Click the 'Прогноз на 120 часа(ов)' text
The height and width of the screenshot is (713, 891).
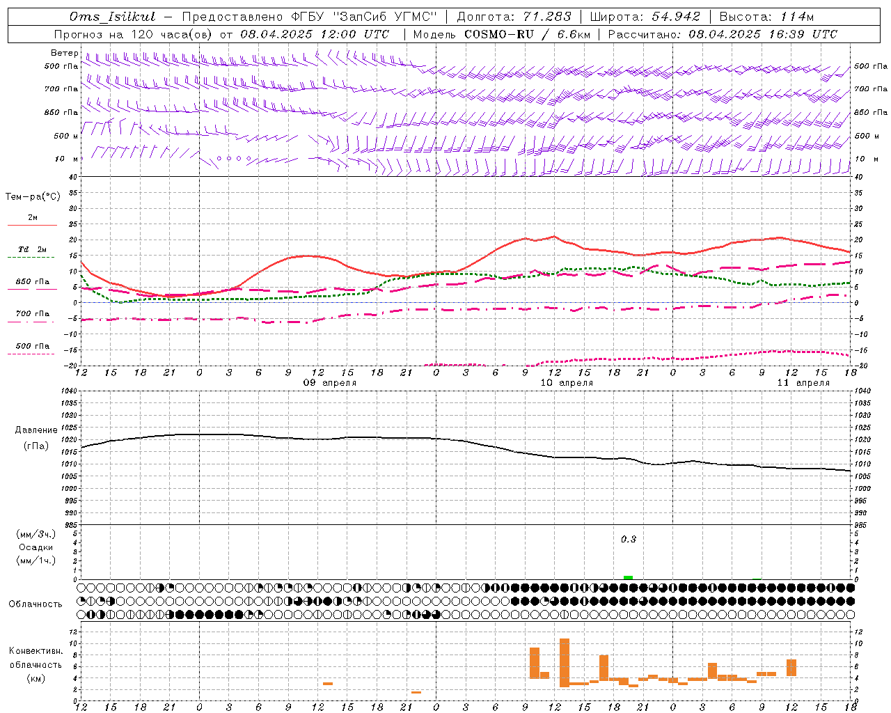tap(134, 34)
